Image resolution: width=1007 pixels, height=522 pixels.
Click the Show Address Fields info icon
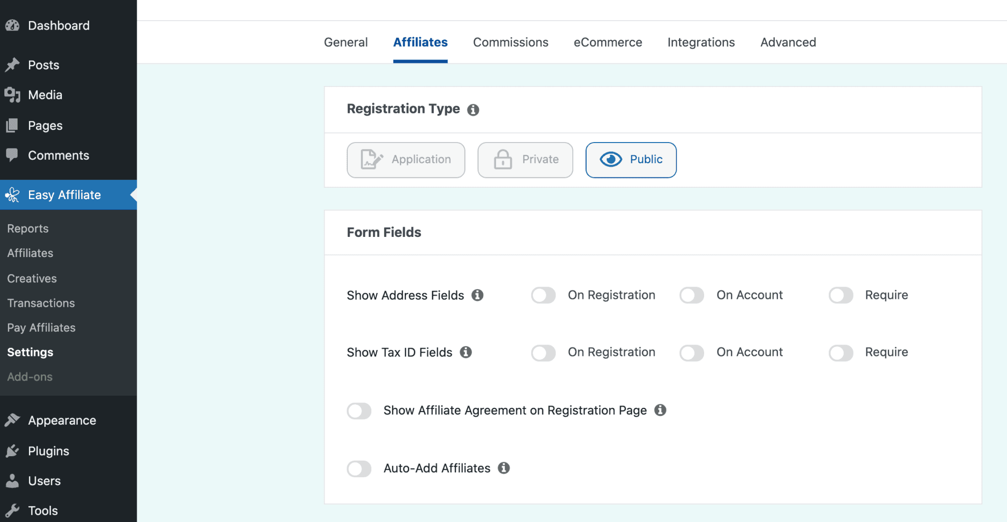pyautogui.click(x=477, y=295)
